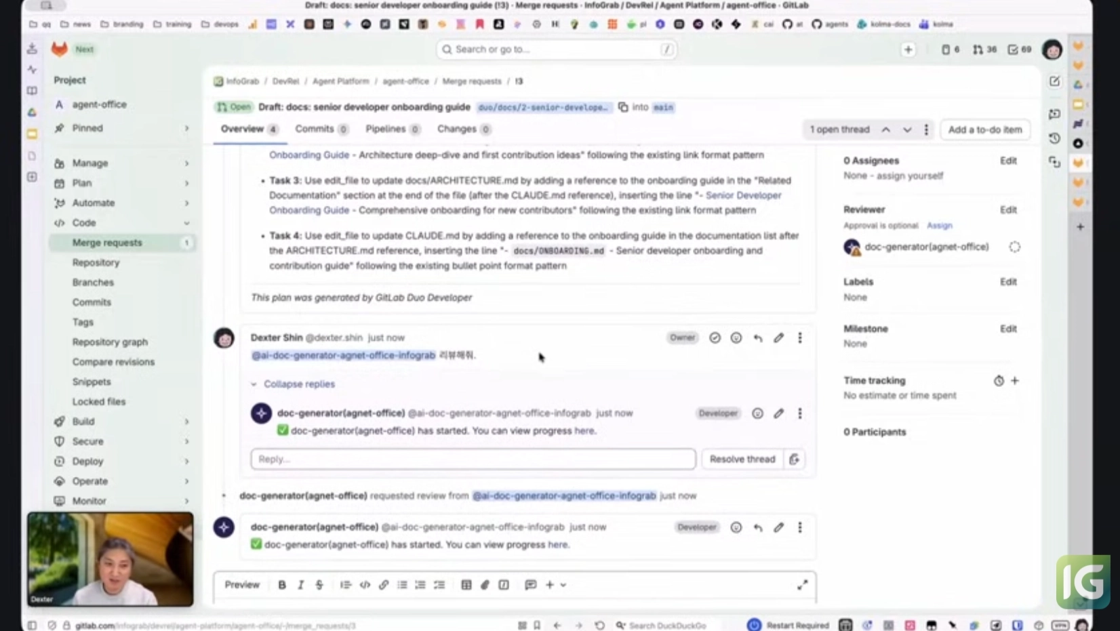Switch to the Commits tab
The height and width of the screenshot is (631, 1120).
pyautogui.click(x=321, y=129)
